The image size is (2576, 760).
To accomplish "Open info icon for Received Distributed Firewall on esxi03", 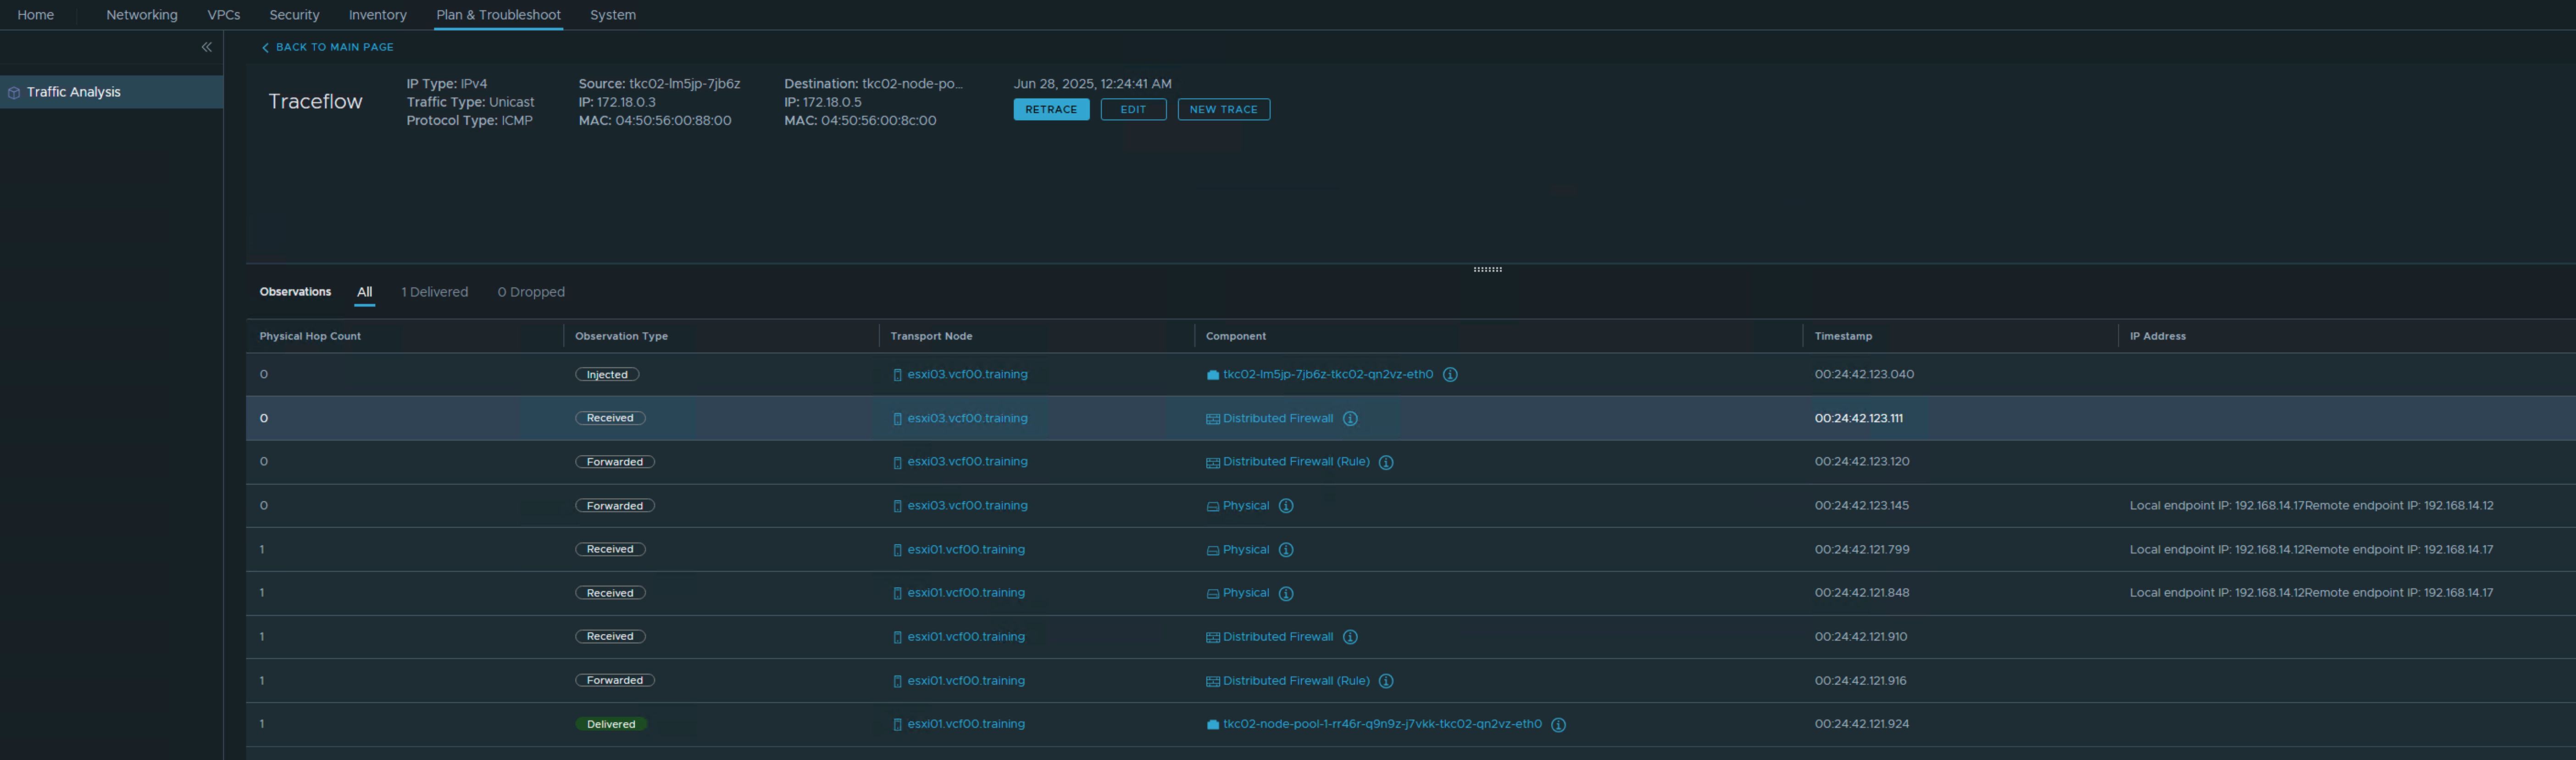I will (1350, 419).
